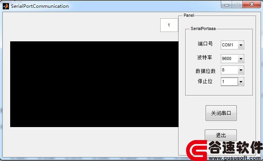Screen dimensions: 263x161
Task: Maximize the SerialPortCommunication window
Action: click(x=237, y=5)
